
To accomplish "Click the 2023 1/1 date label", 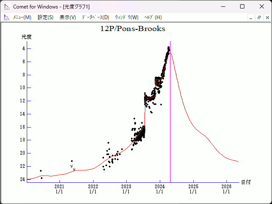I will (x=126, y=189).
